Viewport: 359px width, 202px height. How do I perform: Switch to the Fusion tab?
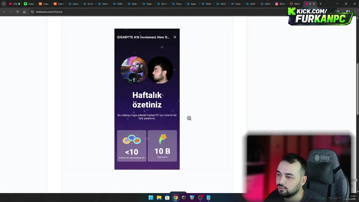coord(236,4)
